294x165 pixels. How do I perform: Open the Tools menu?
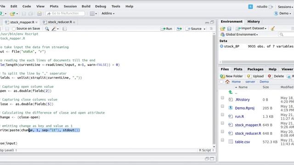pos(116,6)
